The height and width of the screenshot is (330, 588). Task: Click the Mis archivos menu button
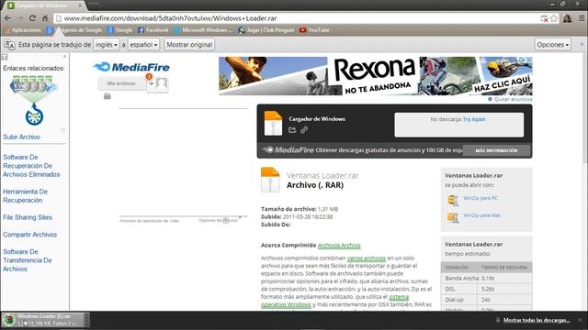(121, 83)
